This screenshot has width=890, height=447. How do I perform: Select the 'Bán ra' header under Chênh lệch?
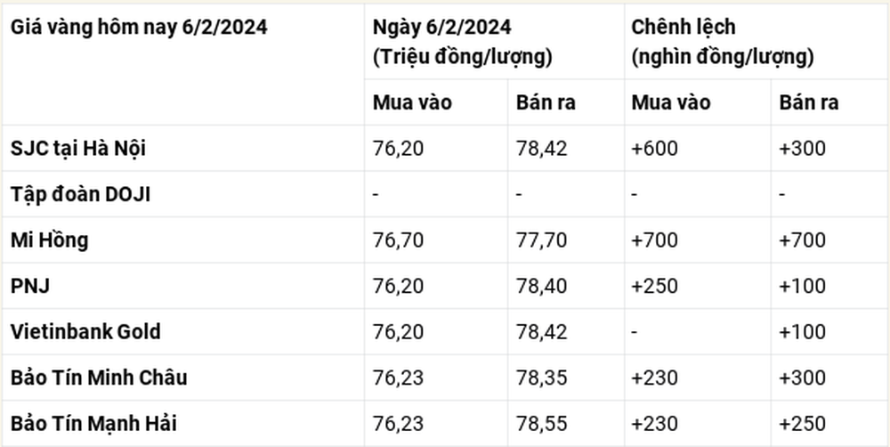pyautogui.click(x=808, y=102)
